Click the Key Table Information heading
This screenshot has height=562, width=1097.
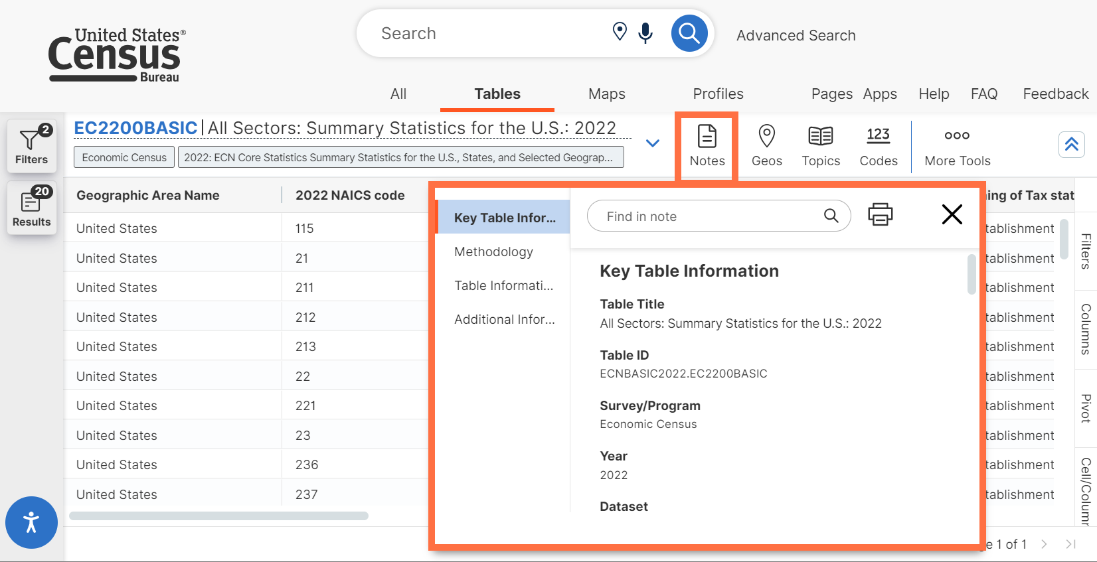(689, 271)
